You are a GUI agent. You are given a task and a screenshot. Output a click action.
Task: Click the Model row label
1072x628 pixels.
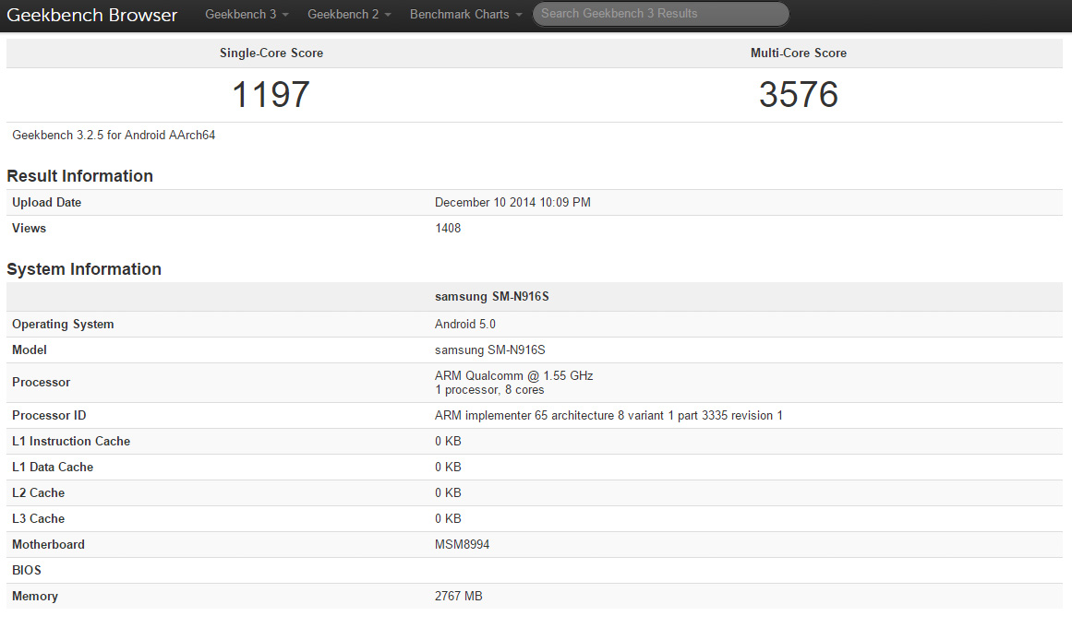pyautogui.click(x=30, y=350)
